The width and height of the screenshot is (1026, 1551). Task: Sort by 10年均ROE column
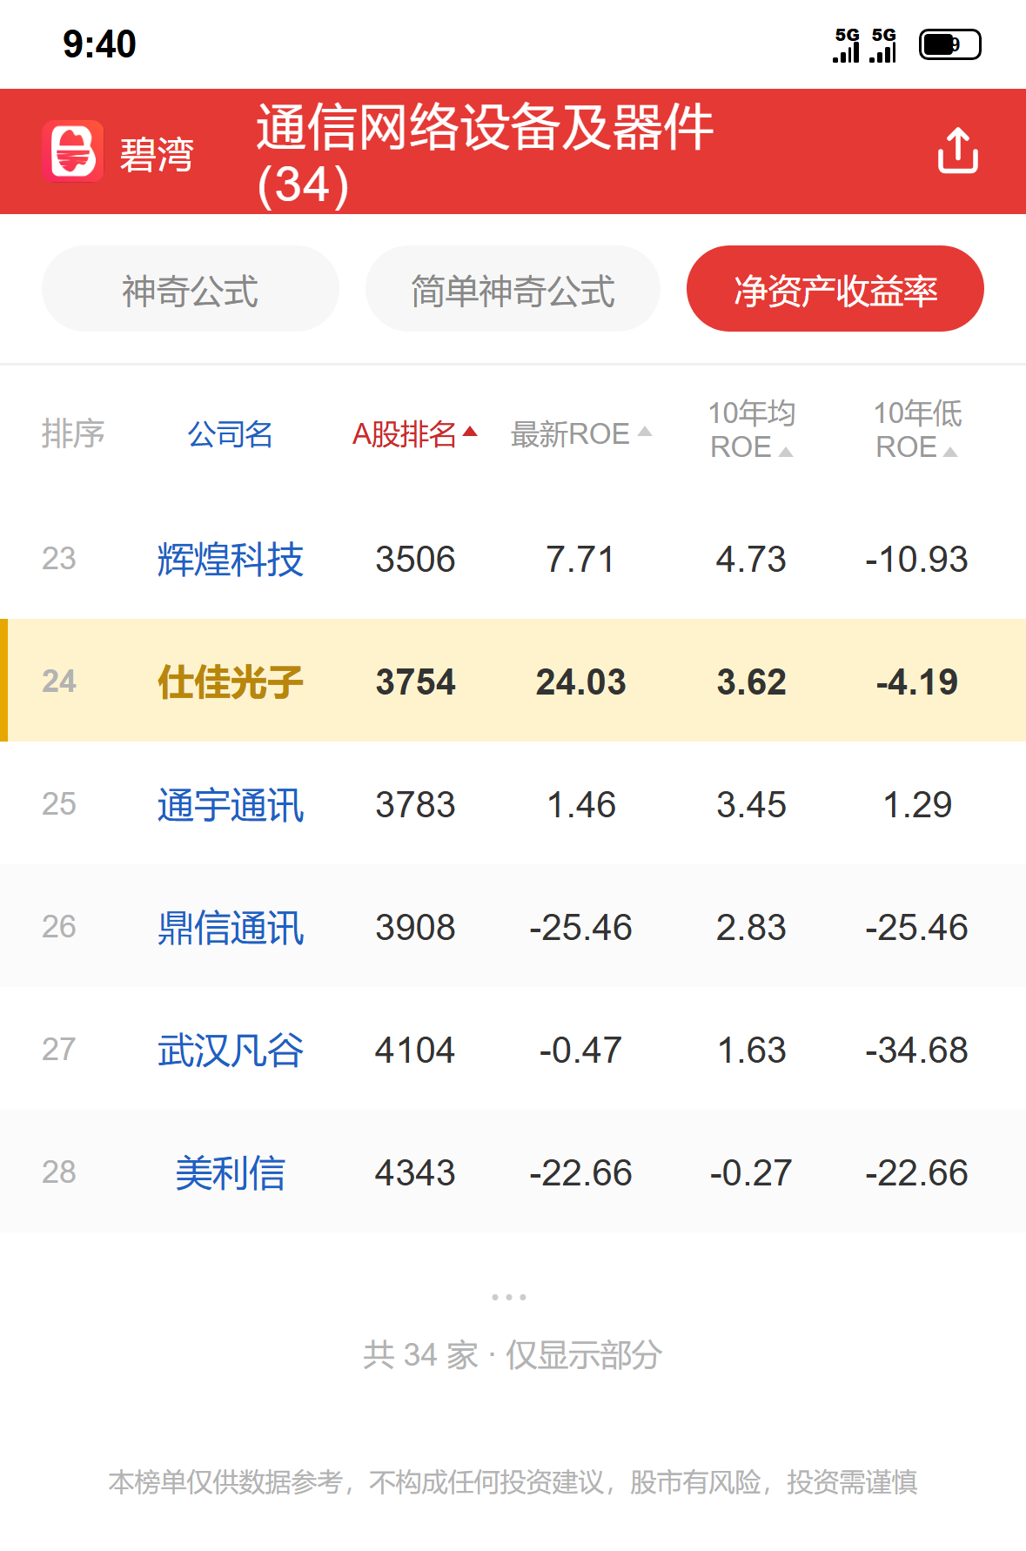tap(751, 430)
